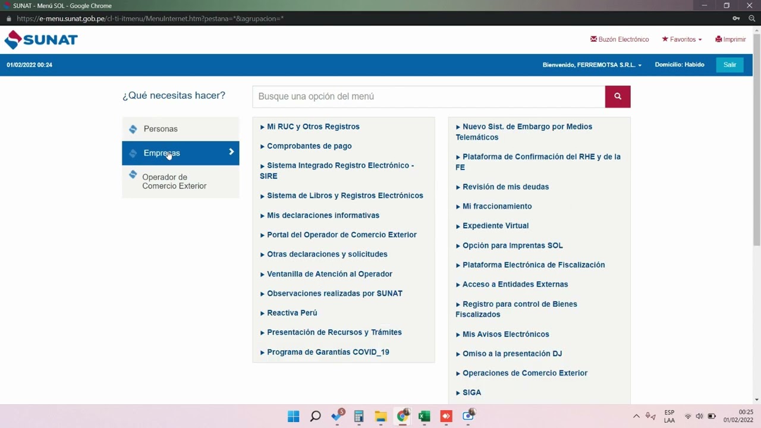Select the Empresas tab
This screenshot has height=428, width=761.
click(x=181, y=153)
